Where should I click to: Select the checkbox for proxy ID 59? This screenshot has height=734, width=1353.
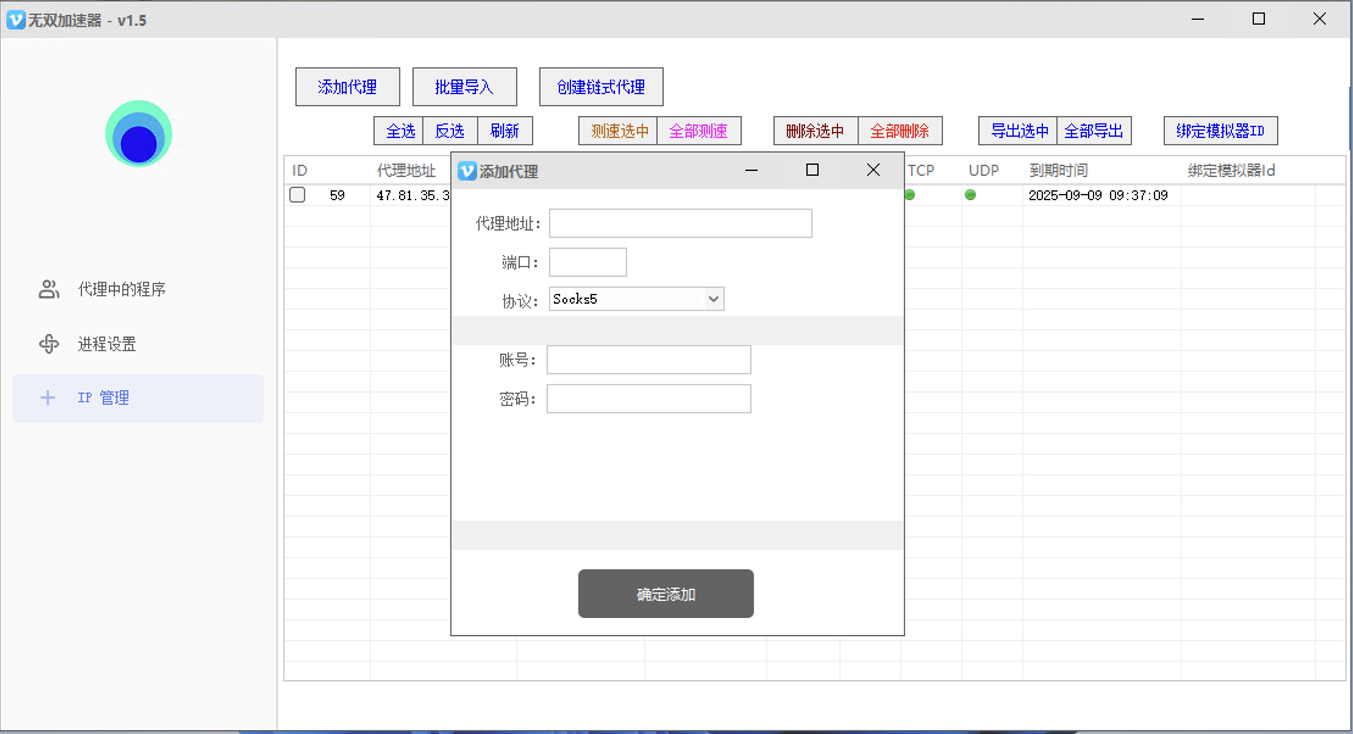click(297, 194)
